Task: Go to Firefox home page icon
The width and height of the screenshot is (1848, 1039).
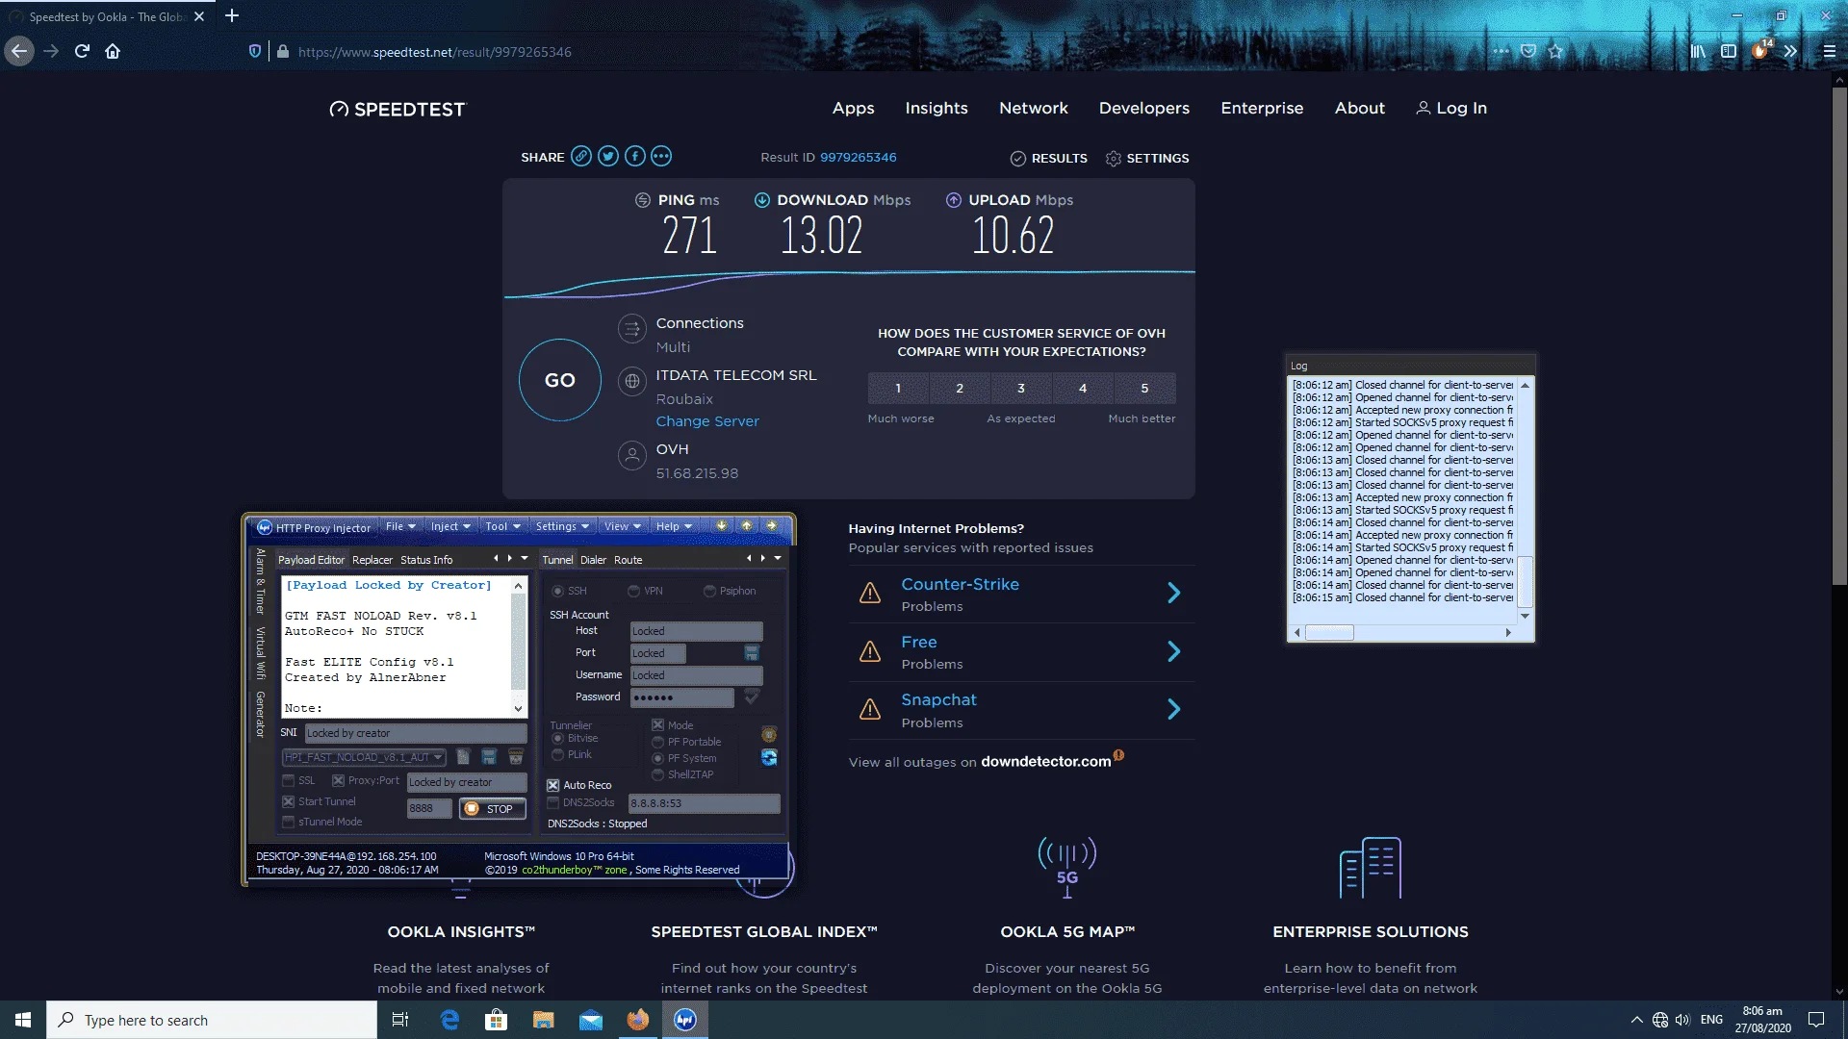Action: 113,51
